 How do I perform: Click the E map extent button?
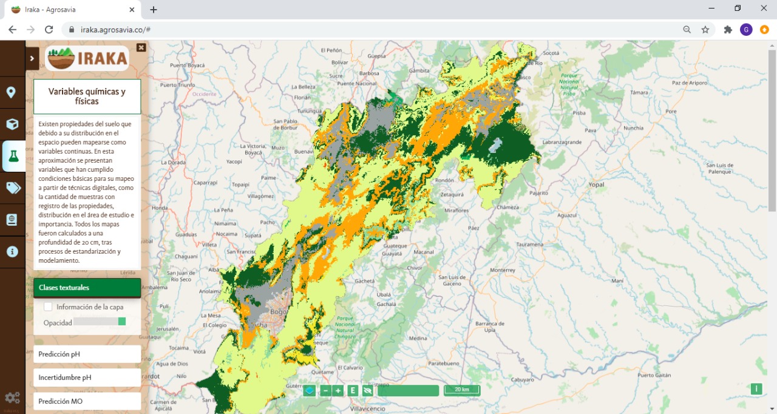[x=353, y=390]
